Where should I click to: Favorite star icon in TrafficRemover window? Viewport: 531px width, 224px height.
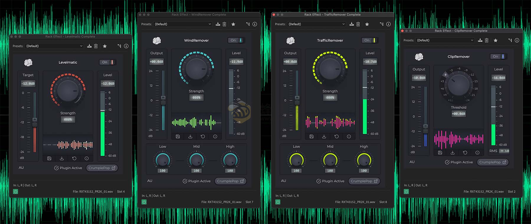367,24
